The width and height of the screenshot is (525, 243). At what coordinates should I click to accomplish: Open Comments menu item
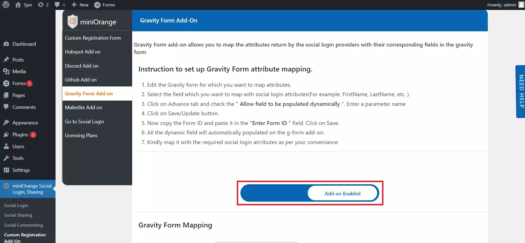pos(28,107)
